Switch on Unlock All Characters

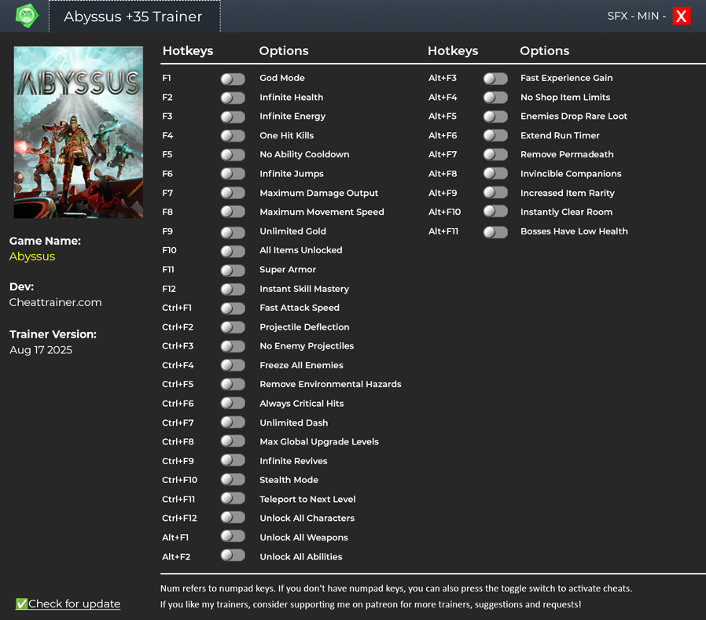[233, 518]
